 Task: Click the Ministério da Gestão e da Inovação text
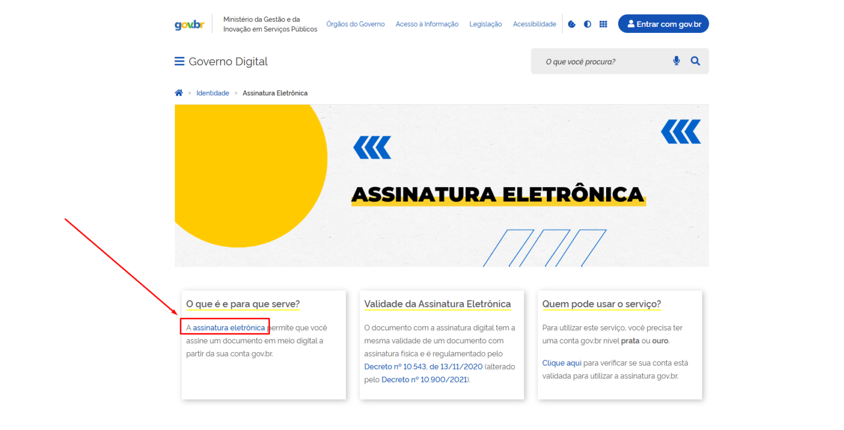270,24
